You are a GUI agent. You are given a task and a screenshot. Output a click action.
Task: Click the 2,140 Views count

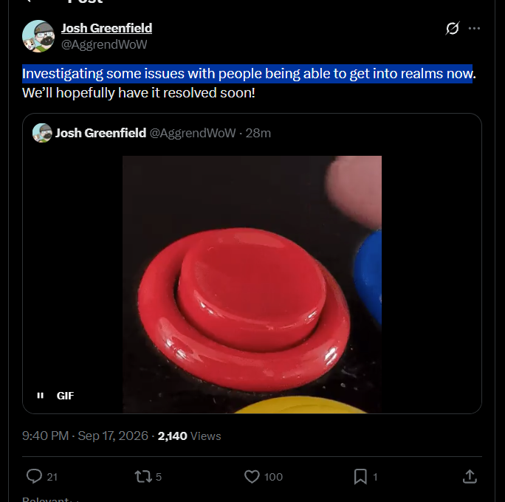coord(189,436)
